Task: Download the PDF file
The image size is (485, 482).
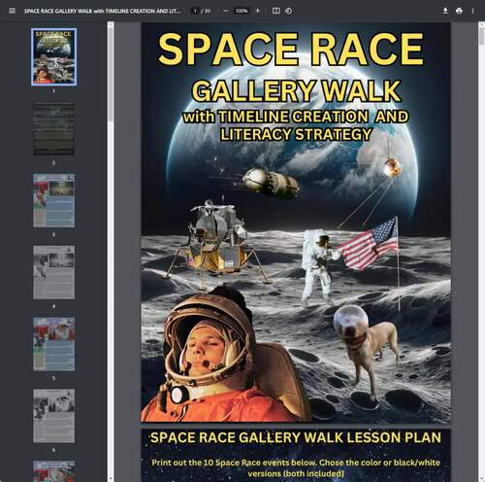Action: (445, 11)
